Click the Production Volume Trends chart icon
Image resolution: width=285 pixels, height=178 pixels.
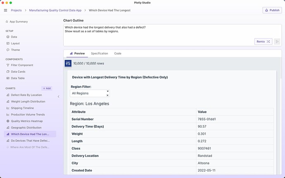tap(8, 114)
